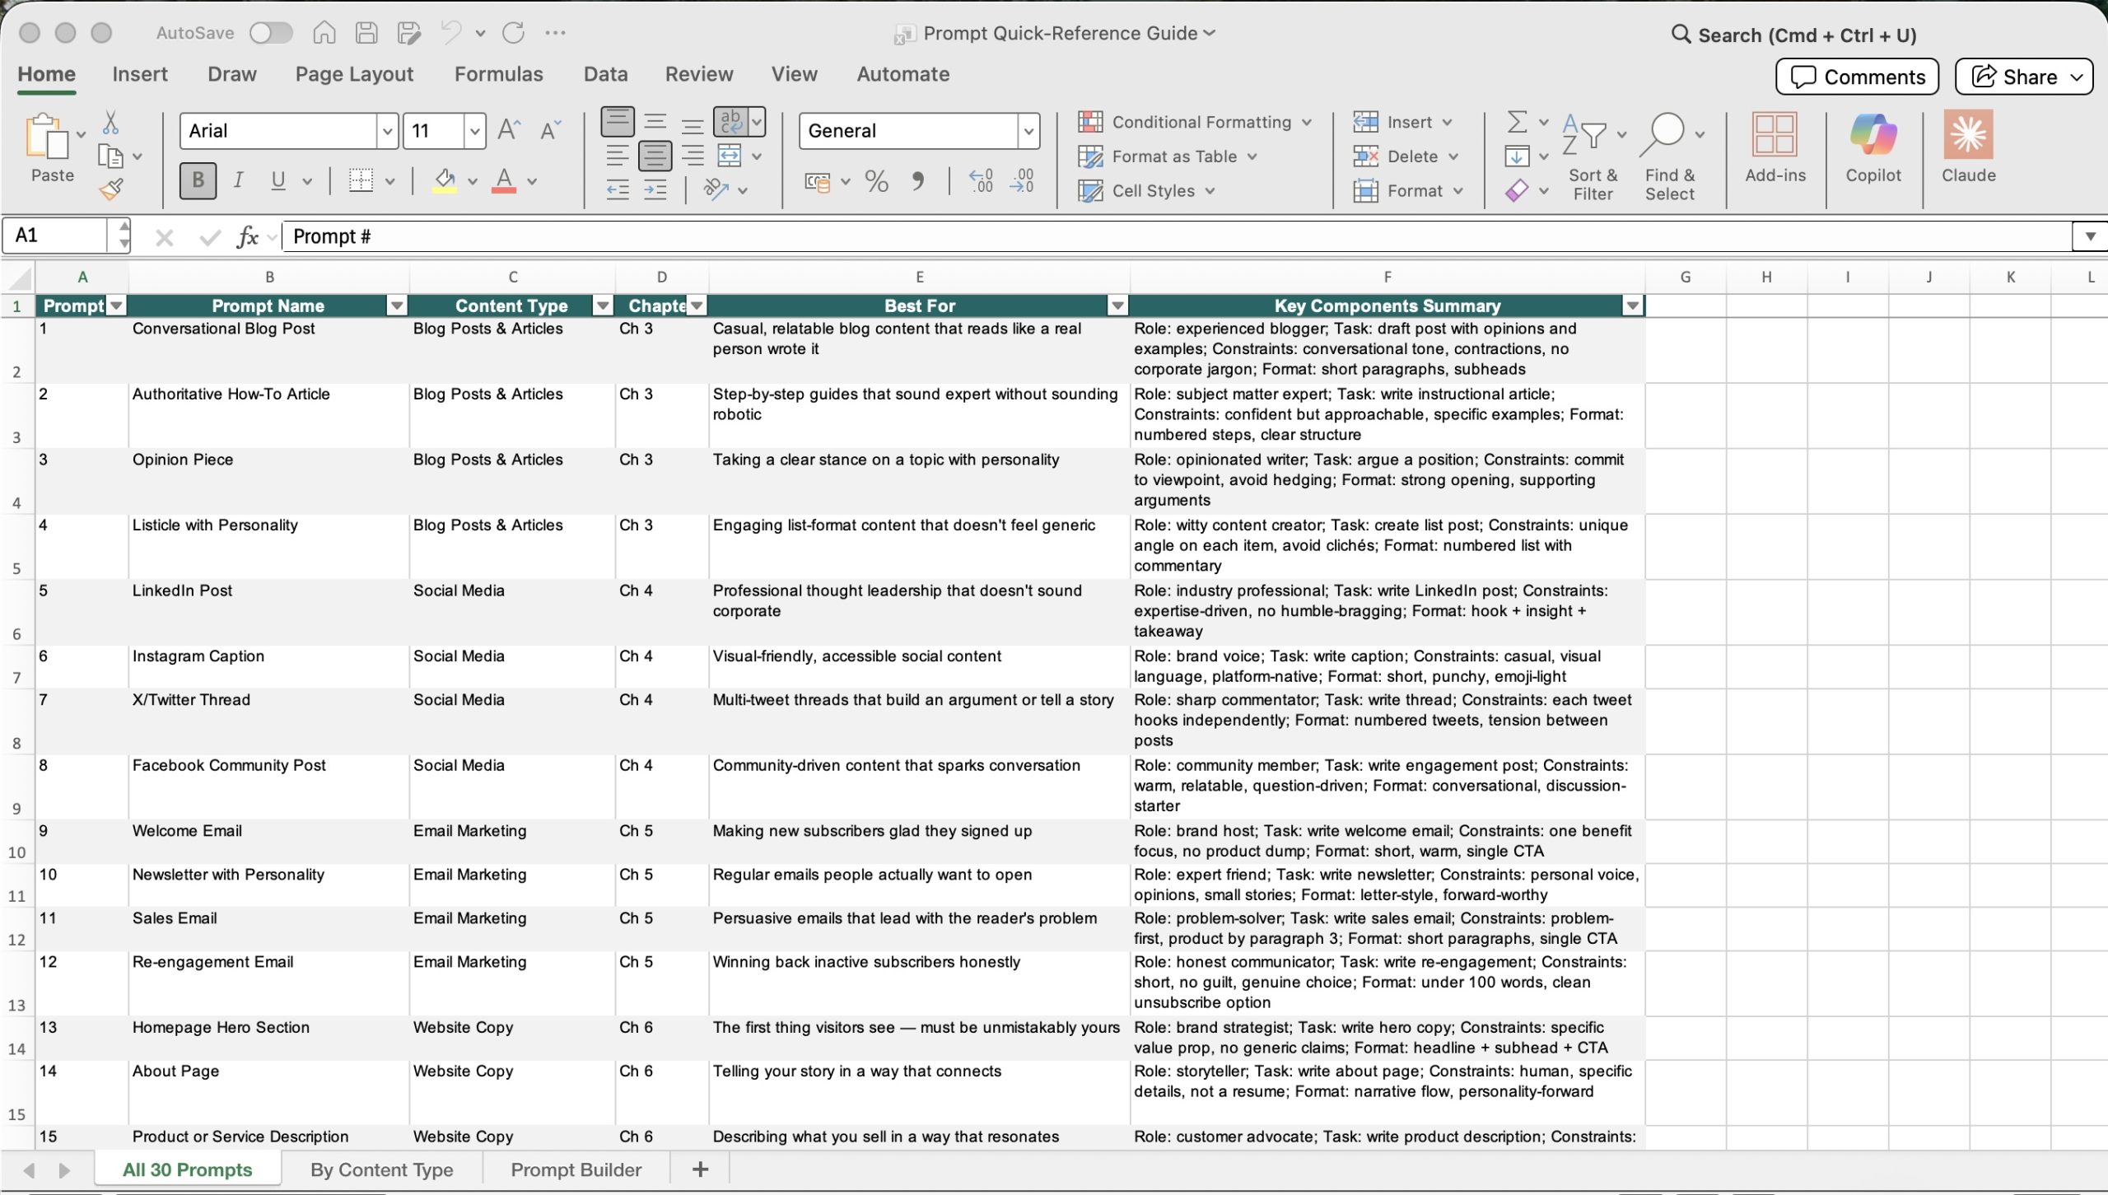Click the Comments button

[1857, 77]
